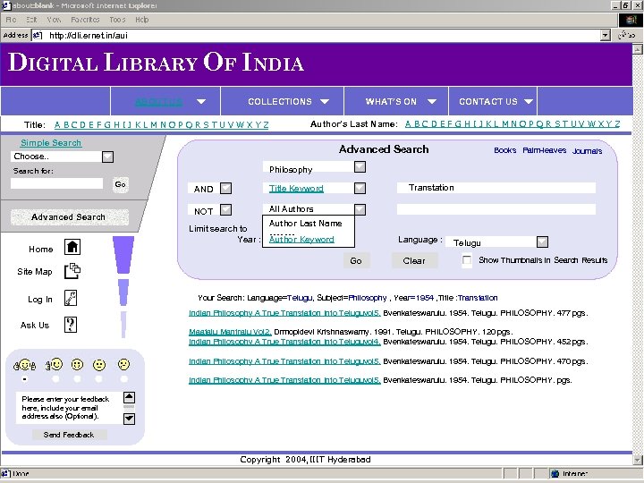Click the Send Feedback button
This screenshot has height=483, width=644.
[69, 435]
